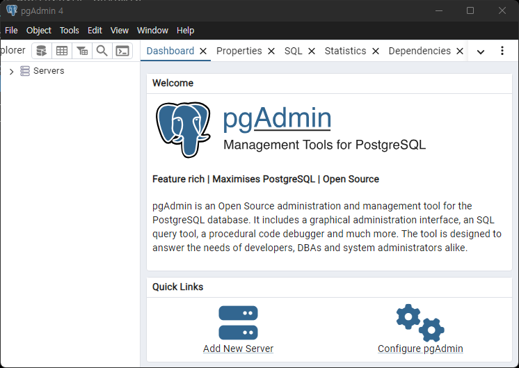Image resolution: width=519 pixels, height=368 pixels.
Task: Click 'Management Tools for PostgreSQL' subtitle
Action: click(x=324, y=145)
